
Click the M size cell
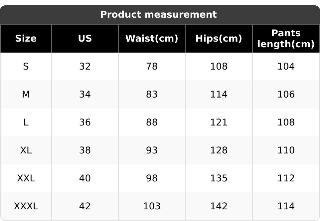(26, 95)
